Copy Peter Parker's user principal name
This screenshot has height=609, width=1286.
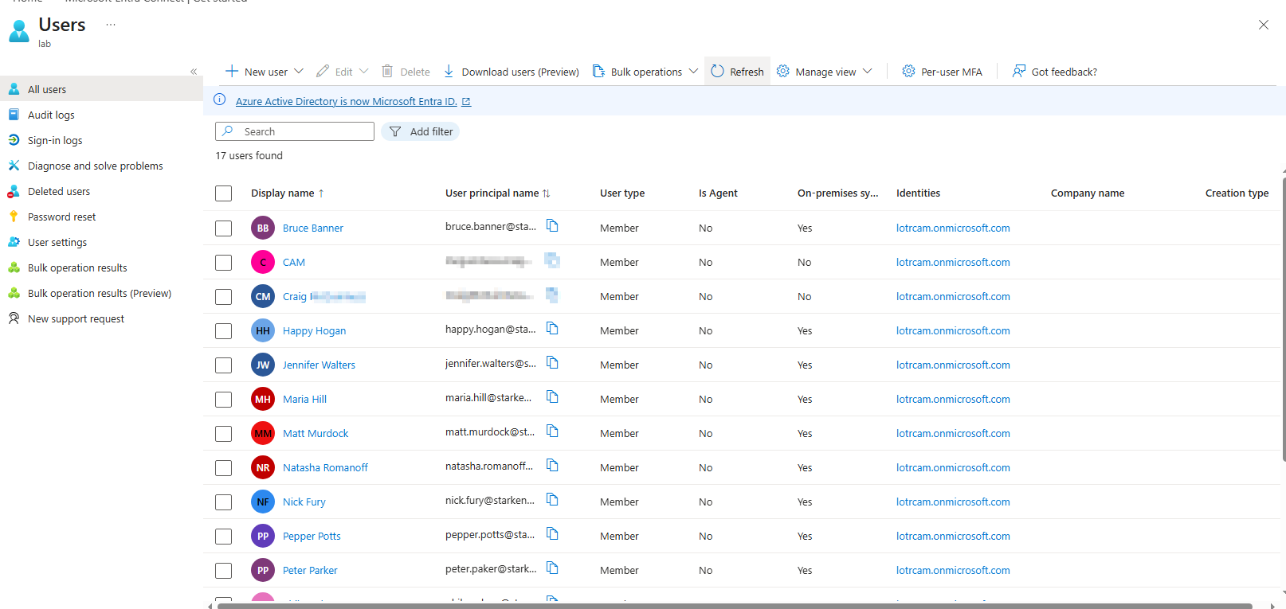click(x=552, y=568)
